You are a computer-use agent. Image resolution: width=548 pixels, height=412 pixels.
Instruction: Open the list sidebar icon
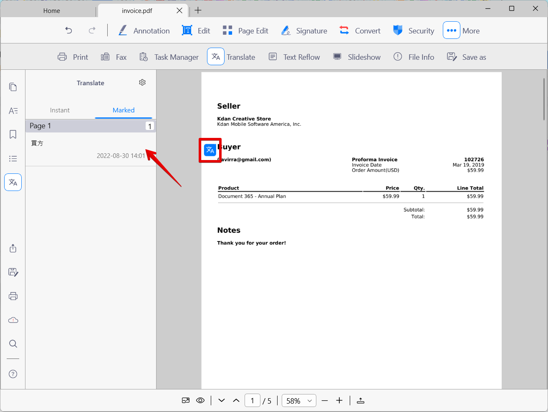pos(13,158)
